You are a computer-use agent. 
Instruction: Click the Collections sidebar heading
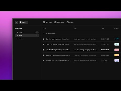[18, 28]
